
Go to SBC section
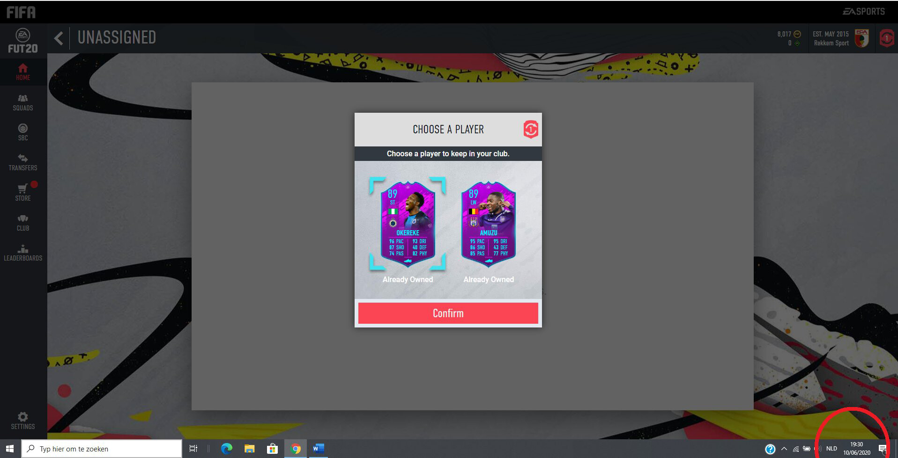point(23,132)
